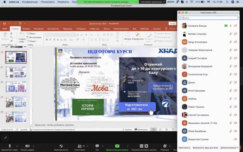Image resolution: width=243 pixels, height=152 pixels.
Task: Toggle Bohdan Limansky's muted microphone icon
Action: point(231,34)
